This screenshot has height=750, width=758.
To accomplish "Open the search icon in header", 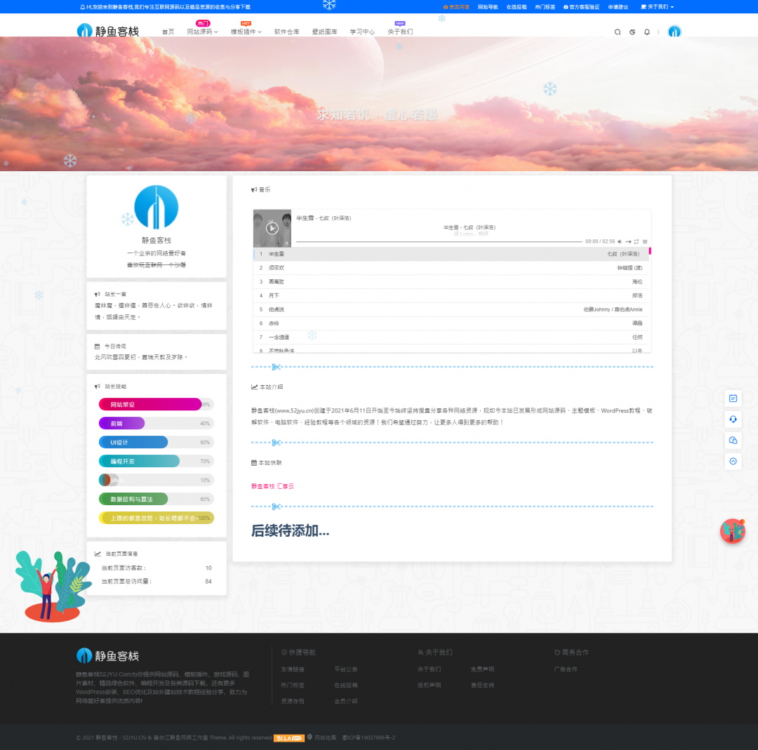I will pos(618,32).
